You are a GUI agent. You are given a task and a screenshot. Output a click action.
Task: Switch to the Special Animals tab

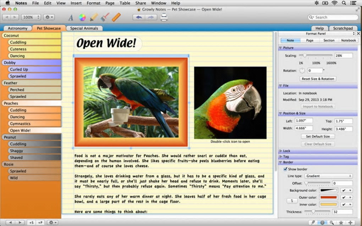coord(84,28)
